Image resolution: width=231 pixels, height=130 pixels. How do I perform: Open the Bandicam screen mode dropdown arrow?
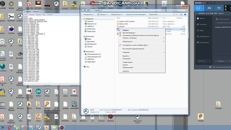coord(204,8)
